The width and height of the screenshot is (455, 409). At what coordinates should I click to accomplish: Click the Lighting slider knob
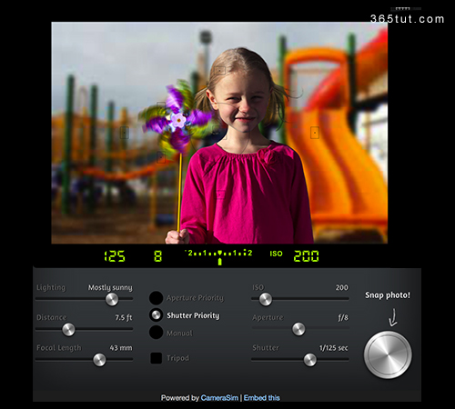(112, 299)
